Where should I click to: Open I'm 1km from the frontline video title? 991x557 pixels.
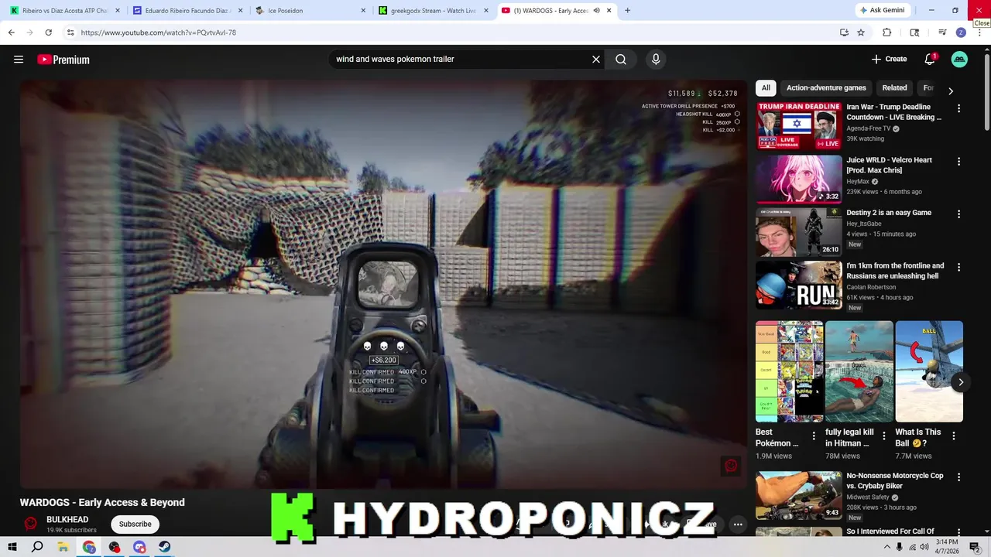(895, 271)
